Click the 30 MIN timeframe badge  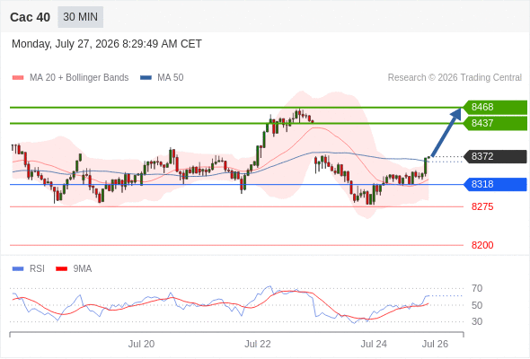(81, 17)
